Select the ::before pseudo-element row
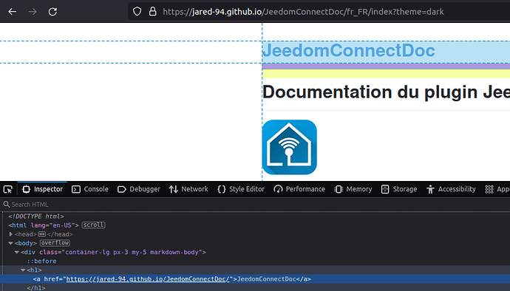The height and width of the screenshot is (291, 510). click(255, 261)
